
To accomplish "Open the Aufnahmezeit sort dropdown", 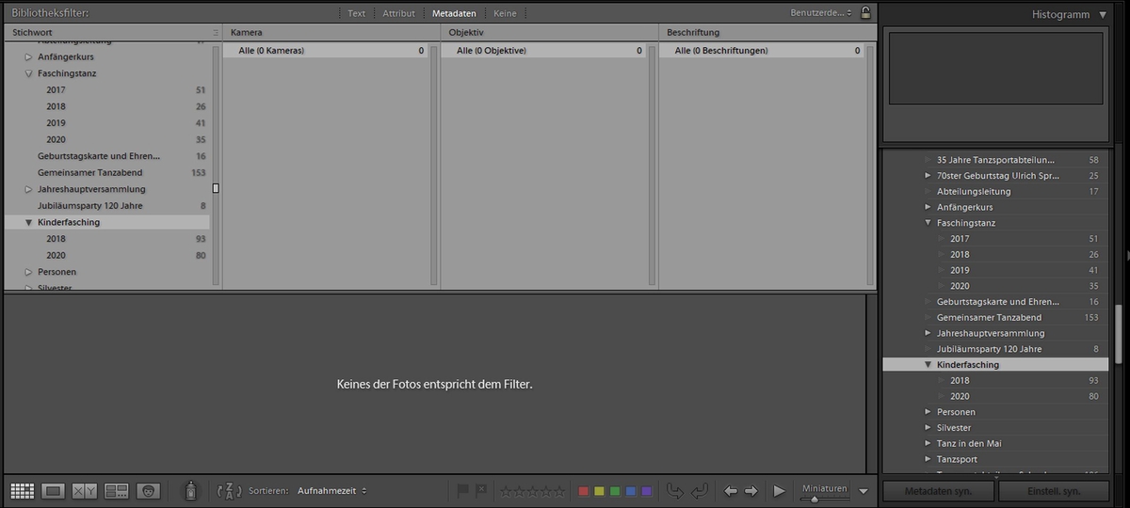I will point(331,491).
